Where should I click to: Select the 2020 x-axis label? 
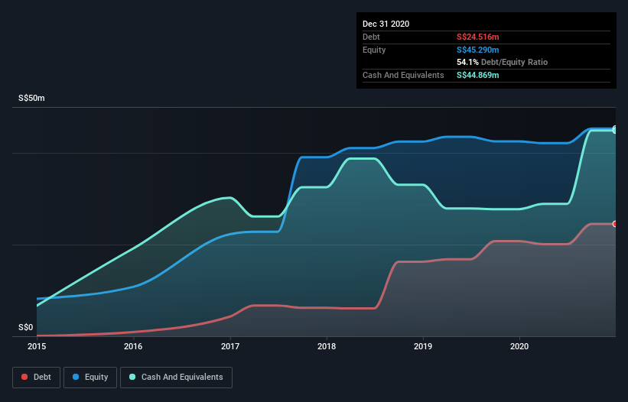pos(519,346)
